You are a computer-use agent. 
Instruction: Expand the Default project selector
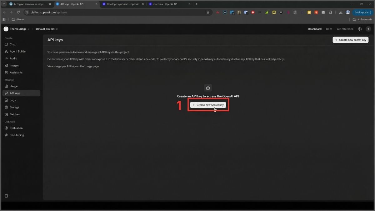(47, 29)
